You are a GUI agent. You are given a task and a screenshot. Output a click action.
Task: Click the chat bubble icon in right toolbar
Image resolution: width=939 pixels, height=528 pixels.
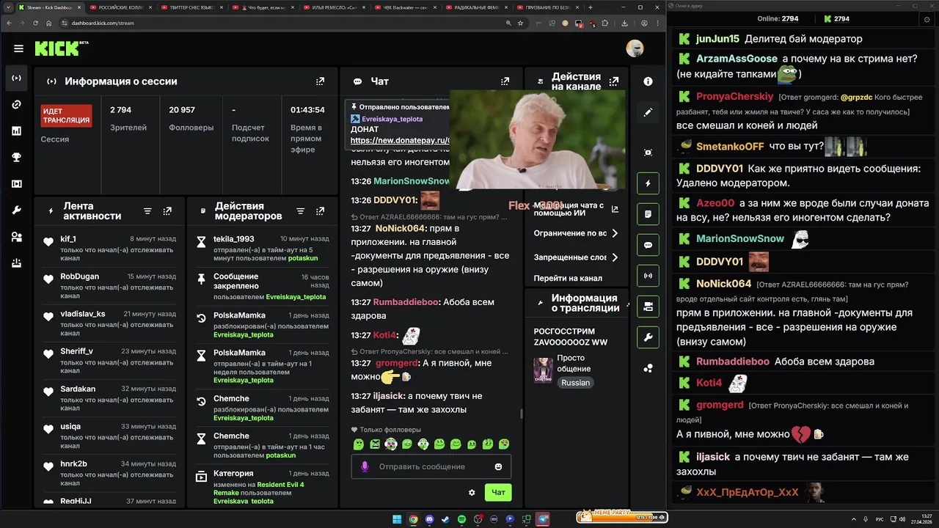tap(648, 245)
